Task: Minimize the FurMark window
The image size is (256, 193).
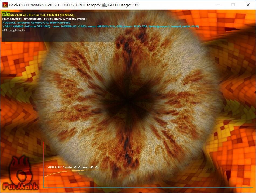Action: pyautogui.click(x=218, y=5)
